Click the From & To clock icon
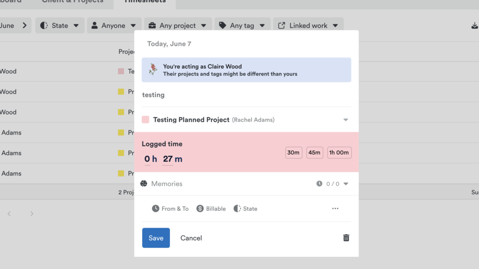Image resolution: width=479 pixels, height=269 pixels. coord(155,209)
